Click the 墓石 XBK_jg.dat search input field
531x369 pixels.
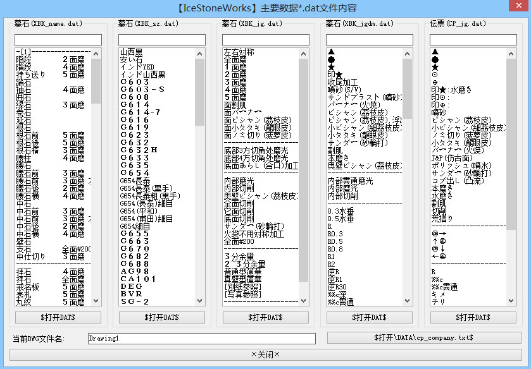pyautogui.click(x=266, y=40)
